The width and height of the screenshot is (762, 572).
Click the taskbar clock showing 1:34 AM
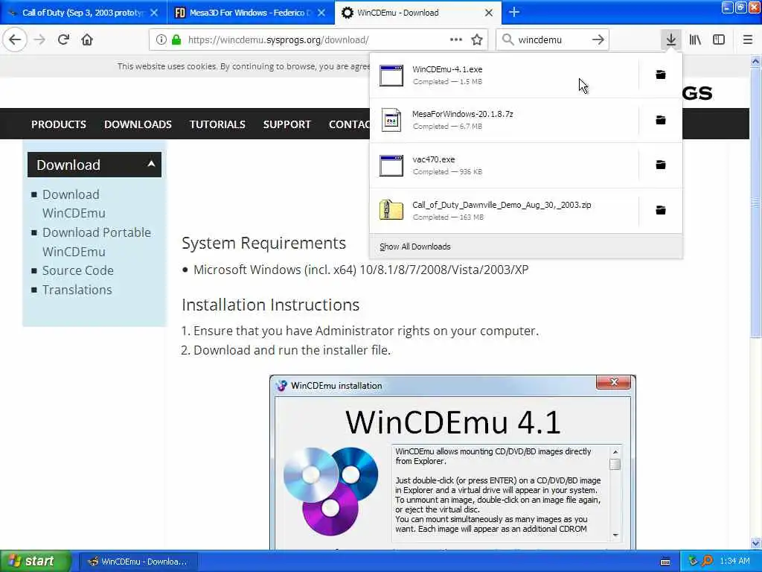pos(734,562)
